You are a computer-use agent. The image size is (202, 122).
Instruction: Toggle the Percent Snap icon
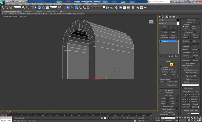point(80,8)
